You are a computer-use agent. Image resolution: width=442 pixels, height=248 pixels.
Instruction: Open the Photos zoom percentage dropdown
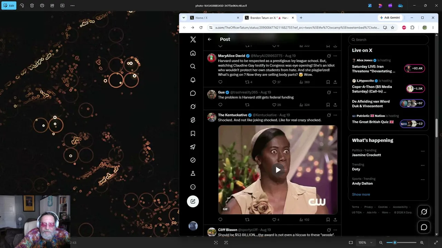[365, 242]
